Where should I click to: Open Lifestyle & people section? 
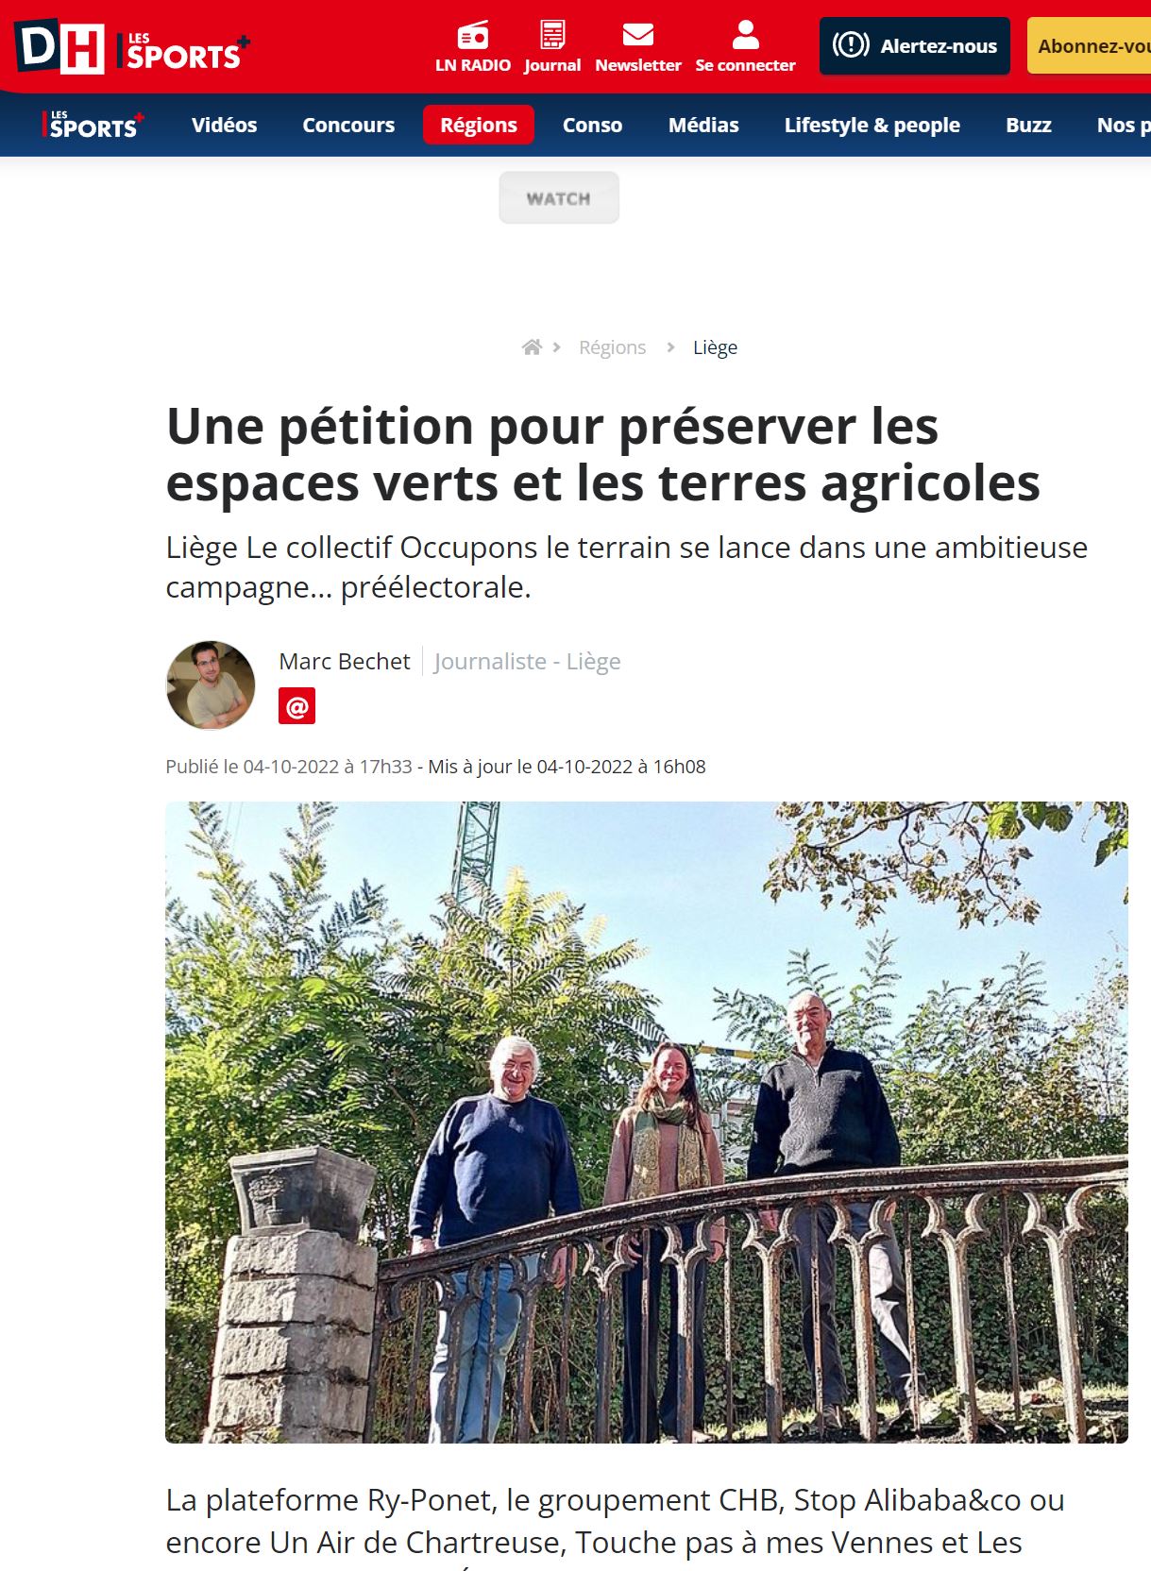click(872, 125)
